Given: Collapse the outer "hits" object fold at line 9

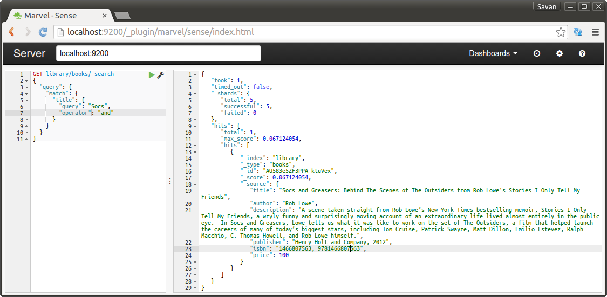Looking at the screenshot, I should [194, 126].
